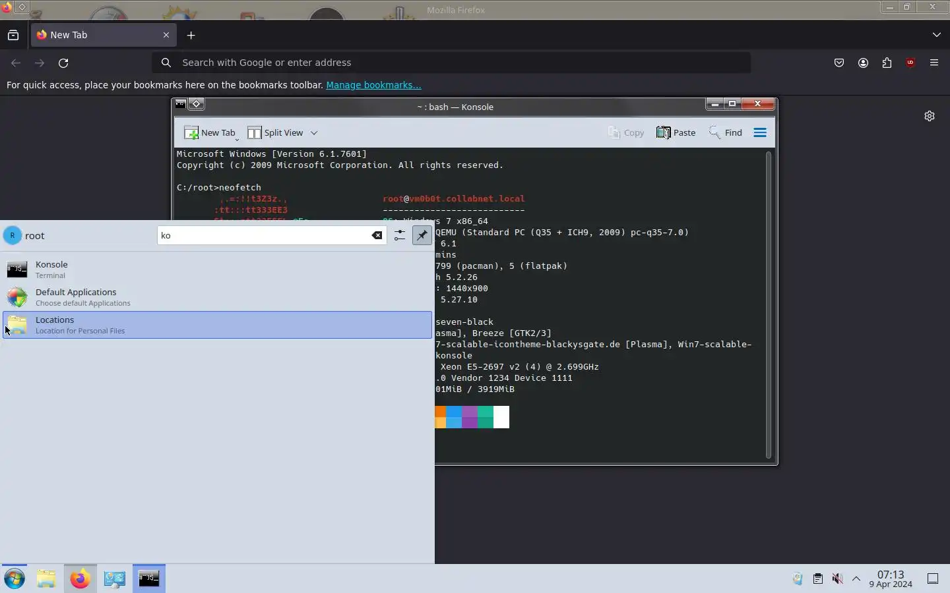
Task: Click Konsole New Tab button
Action: [x=209, y=132]
